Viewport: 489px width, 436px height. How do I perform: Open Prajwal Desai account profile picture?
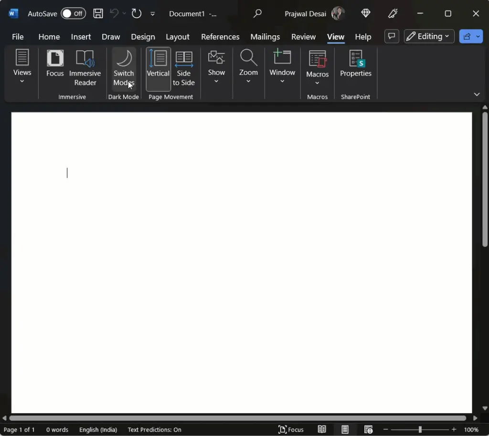tap(338, 13)
